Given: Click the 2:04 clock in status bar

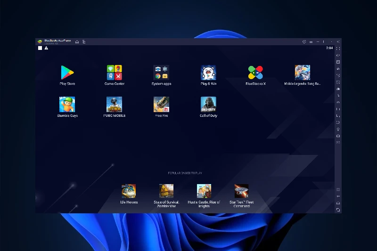Looking at the screenshot, I should tap(329, 48).
